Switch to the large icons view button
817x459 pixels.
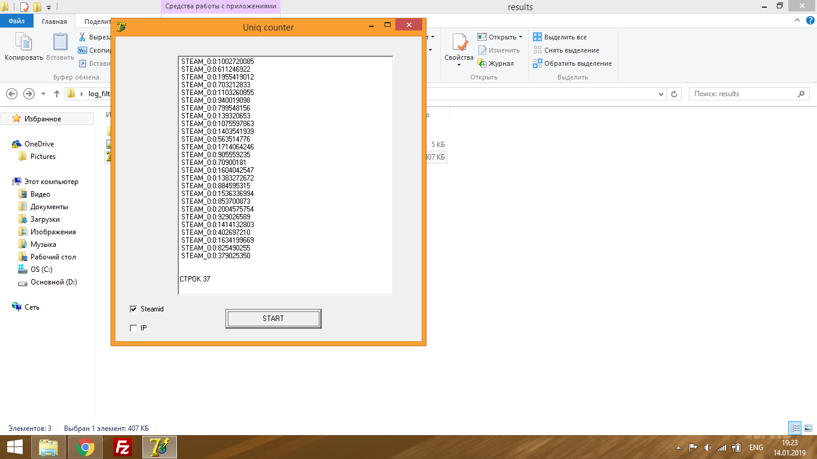pyautogui.click(x=809, y=428)
